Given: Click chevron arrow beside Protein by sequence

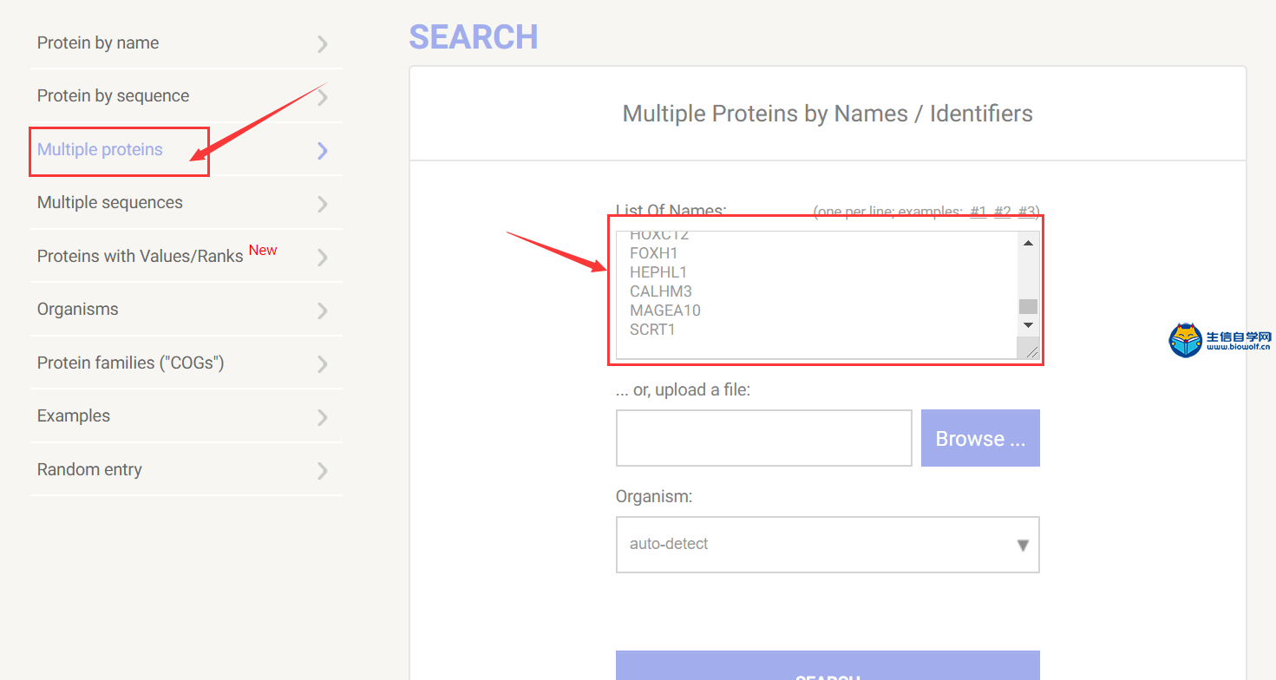Looking at the screenshot, I should click(x=323, y=97).
